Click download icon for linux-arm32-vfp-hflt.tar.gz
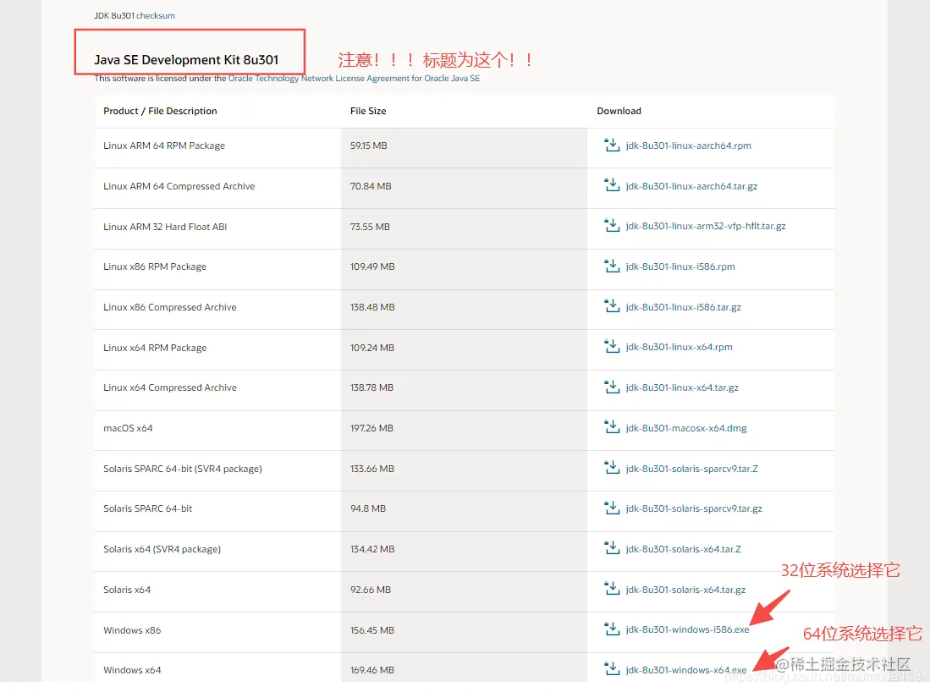Image resolution: width=930 pixels, height=692 pixels. click(612, 225)
